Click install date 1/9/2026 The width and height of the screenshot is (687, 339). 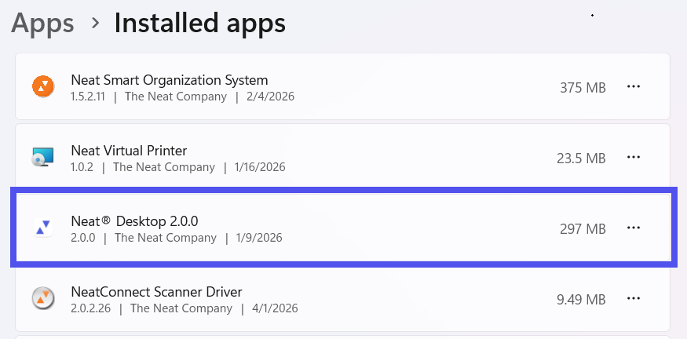tap(259, 238)
